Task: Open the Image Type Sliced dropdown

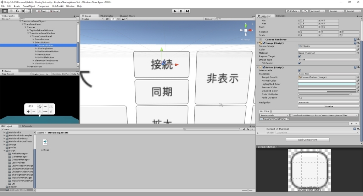Action: click(x=329, y=60)
